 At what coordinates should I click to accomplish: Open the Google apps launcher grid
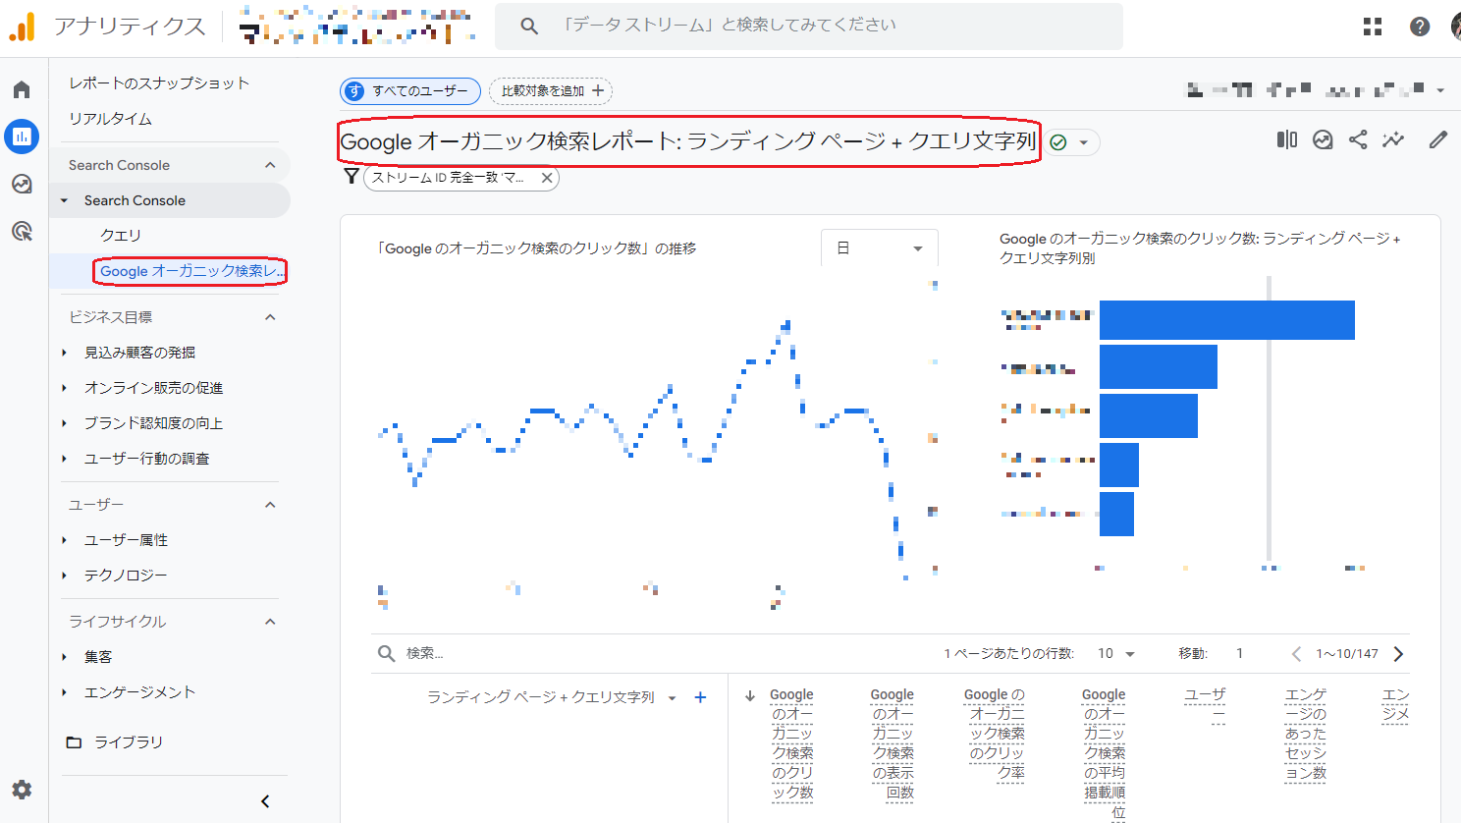point(1372,27)
